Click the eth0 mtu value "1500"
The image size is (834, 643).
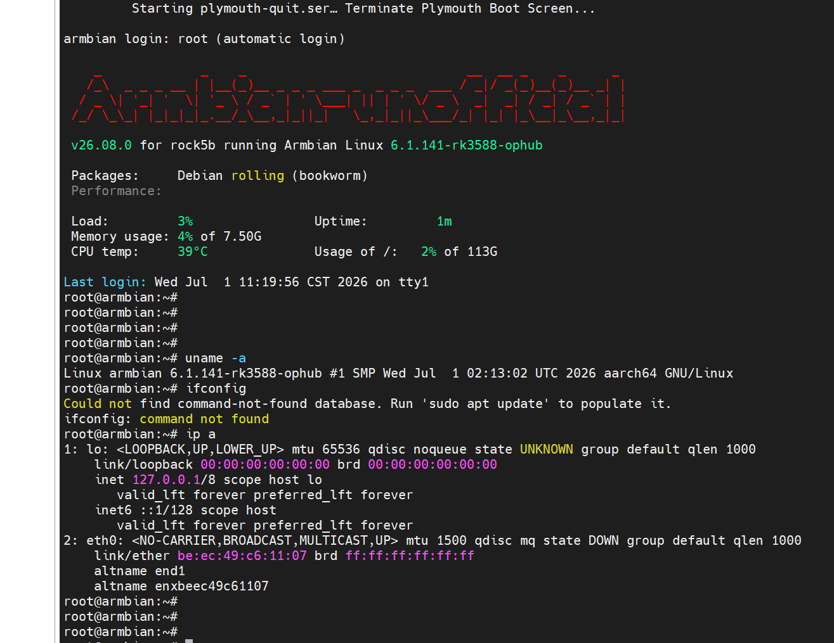(452, 541)
